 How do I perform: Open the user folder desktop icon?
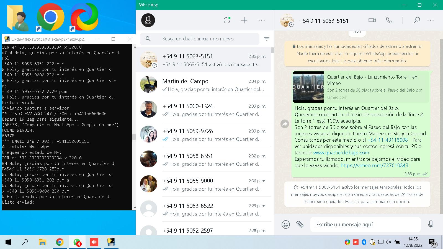tap(17, 17)
